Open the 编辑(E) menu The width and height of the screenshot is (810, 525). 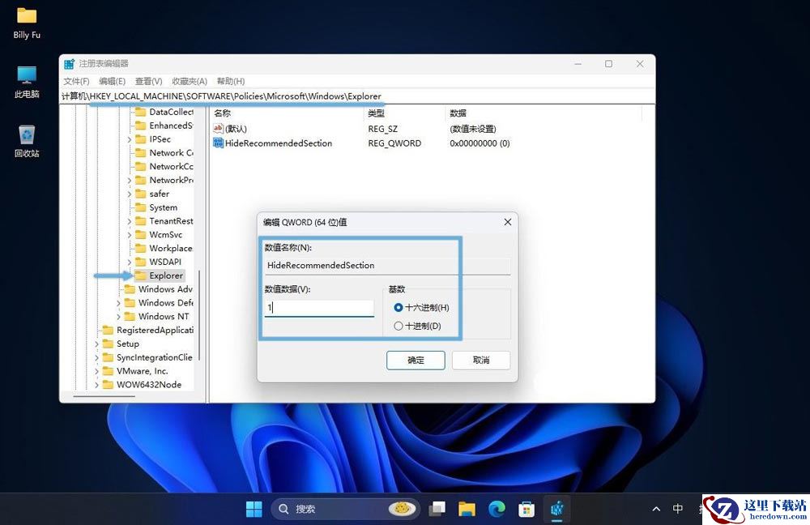tap(112, 81)
